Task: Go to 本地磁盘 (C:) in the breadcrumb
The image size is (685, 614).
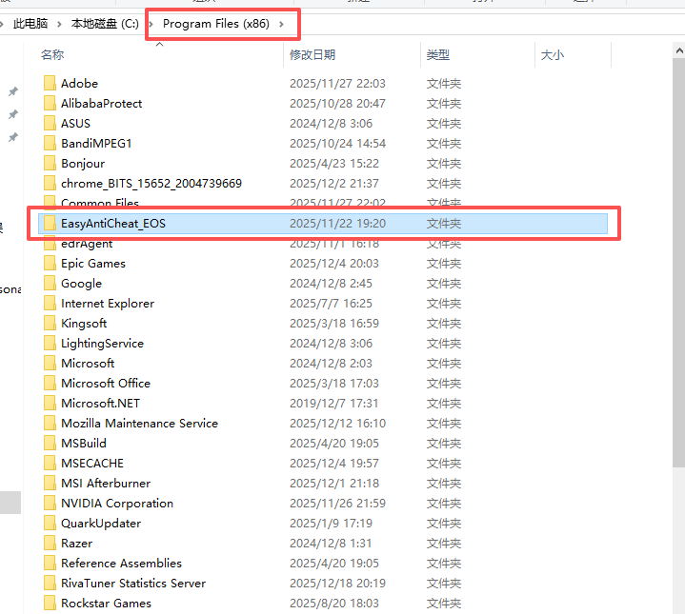Action: [106, 23]
